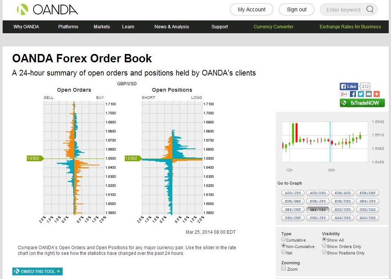Select the Net type option
Image resolution: width=391 pixels, height=279 pixels.
tap(284, 252)
